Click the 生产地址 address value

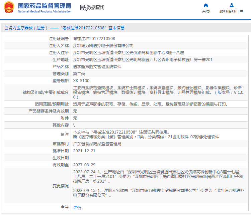143,60
